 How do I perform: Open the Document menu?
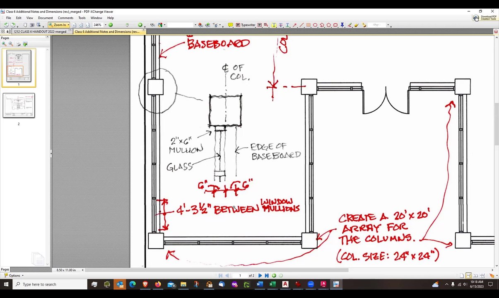pos(45,18)
